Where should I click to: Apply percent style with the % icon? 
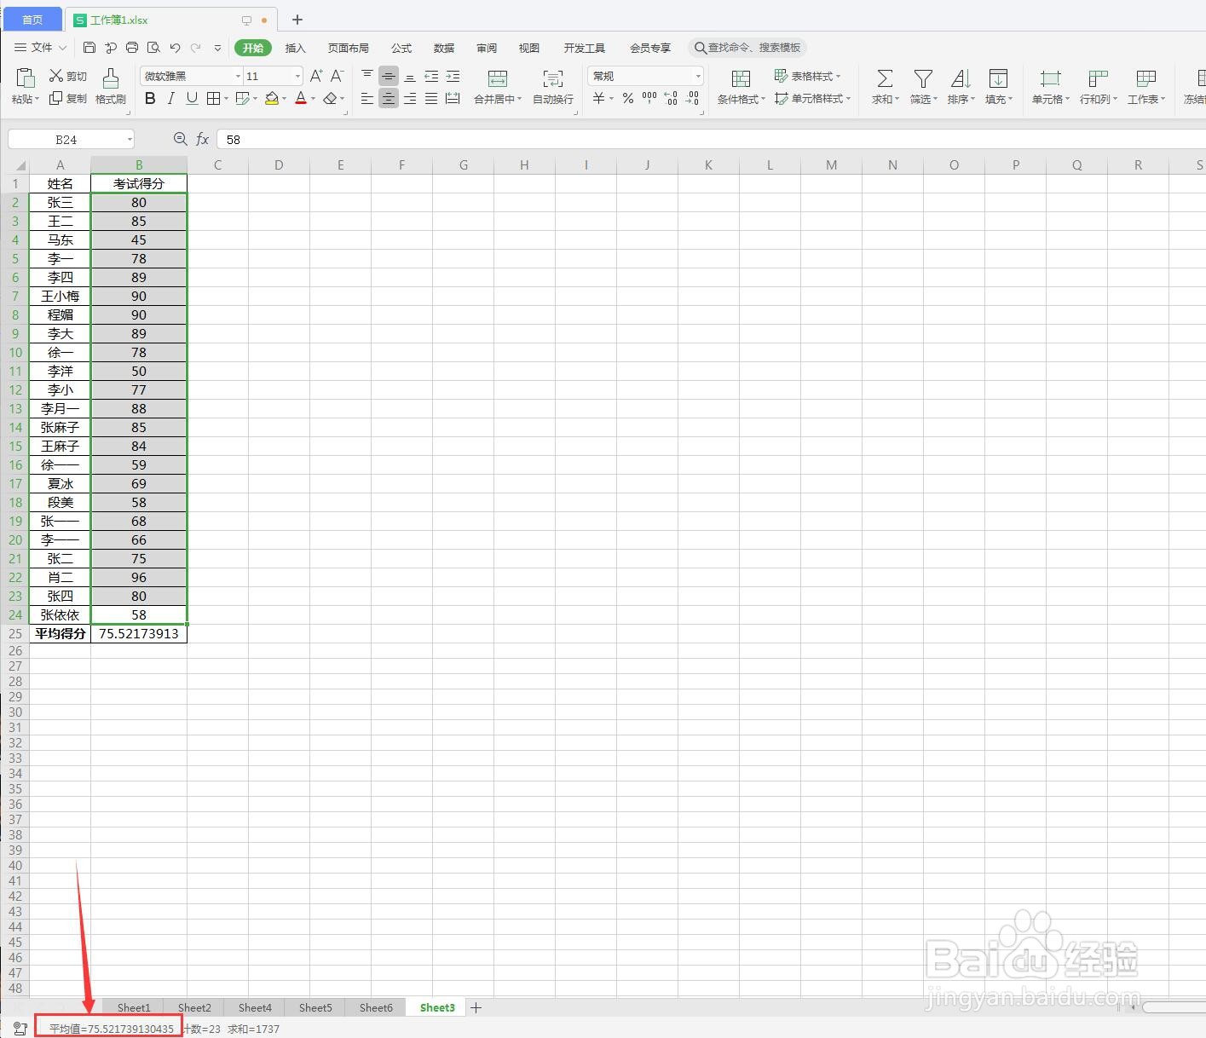pyautogui.click(x=628, y=99)
